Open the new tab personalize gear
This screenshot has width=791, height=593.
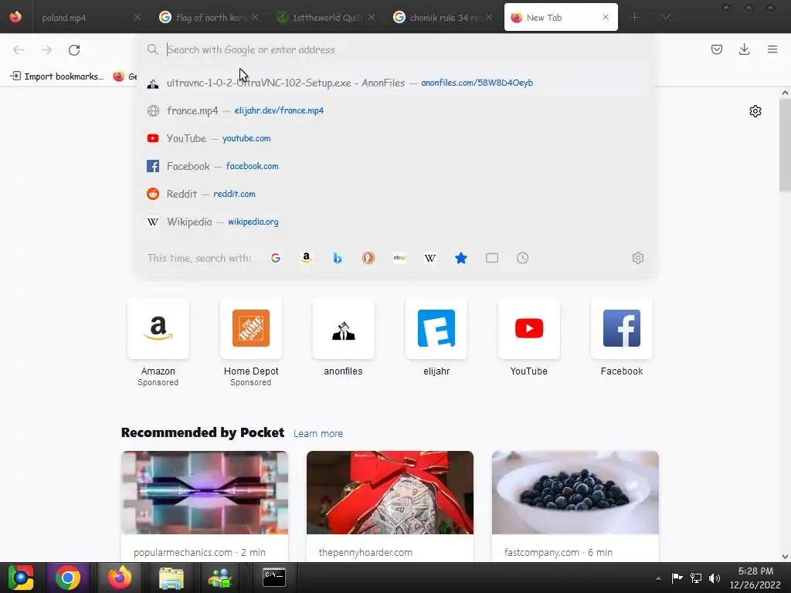755,111
